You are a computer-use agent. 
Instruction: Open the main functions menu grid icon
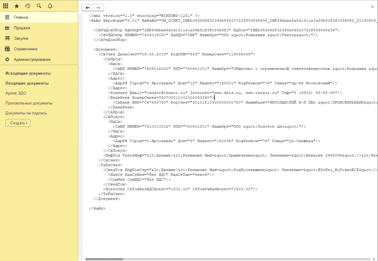(6, 6)
